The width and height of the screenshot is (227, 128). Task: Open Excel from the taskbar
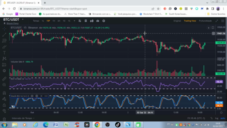[x=66, y=125]
